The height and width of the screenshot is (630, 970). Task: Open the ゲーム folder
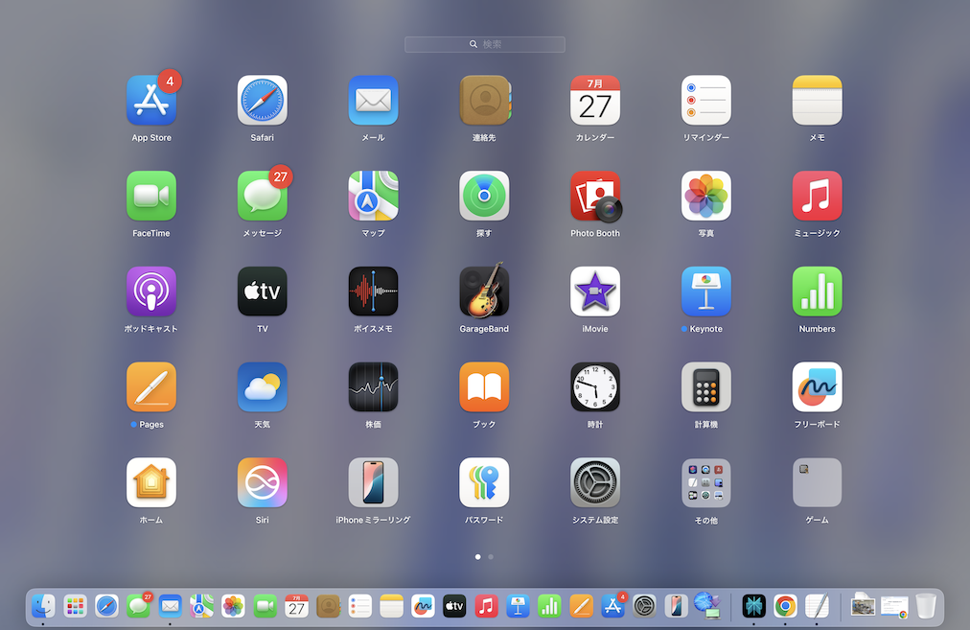coord(818,482)
